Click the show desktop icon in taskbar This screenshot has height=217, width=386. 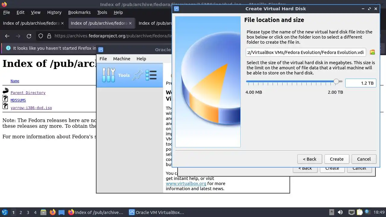(62, 212)
